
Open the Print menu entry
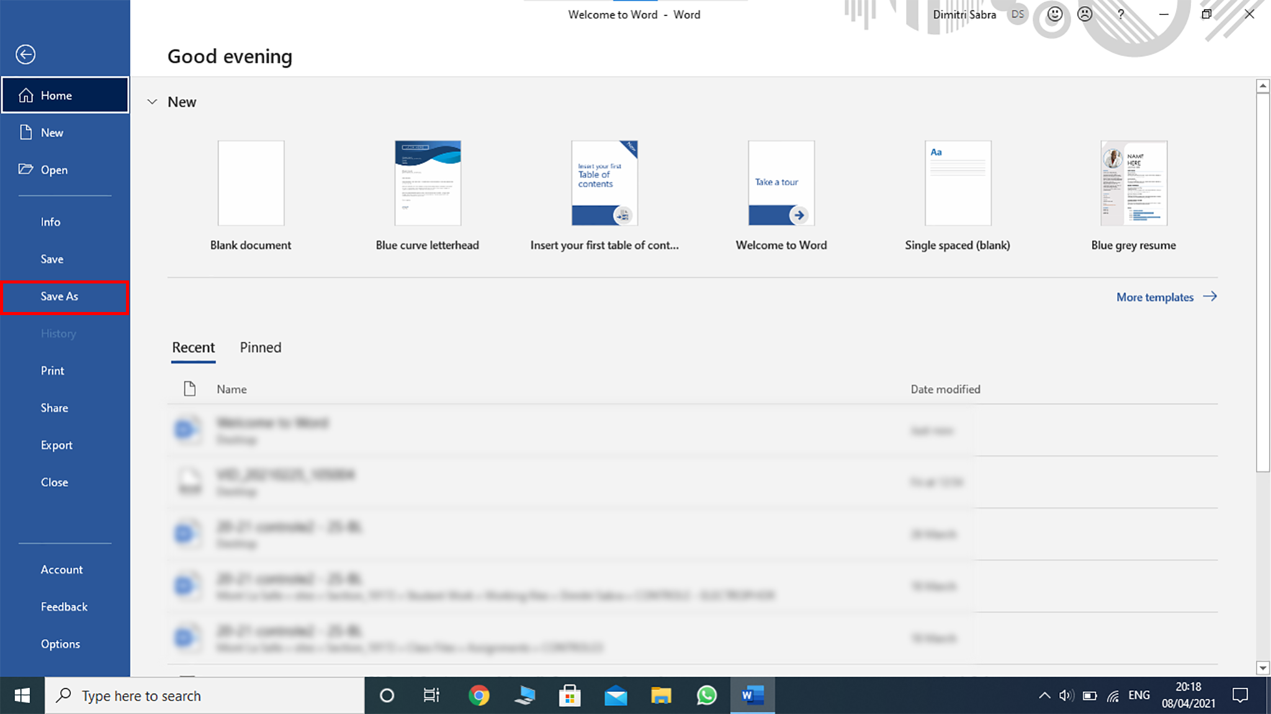coord(52,370)
